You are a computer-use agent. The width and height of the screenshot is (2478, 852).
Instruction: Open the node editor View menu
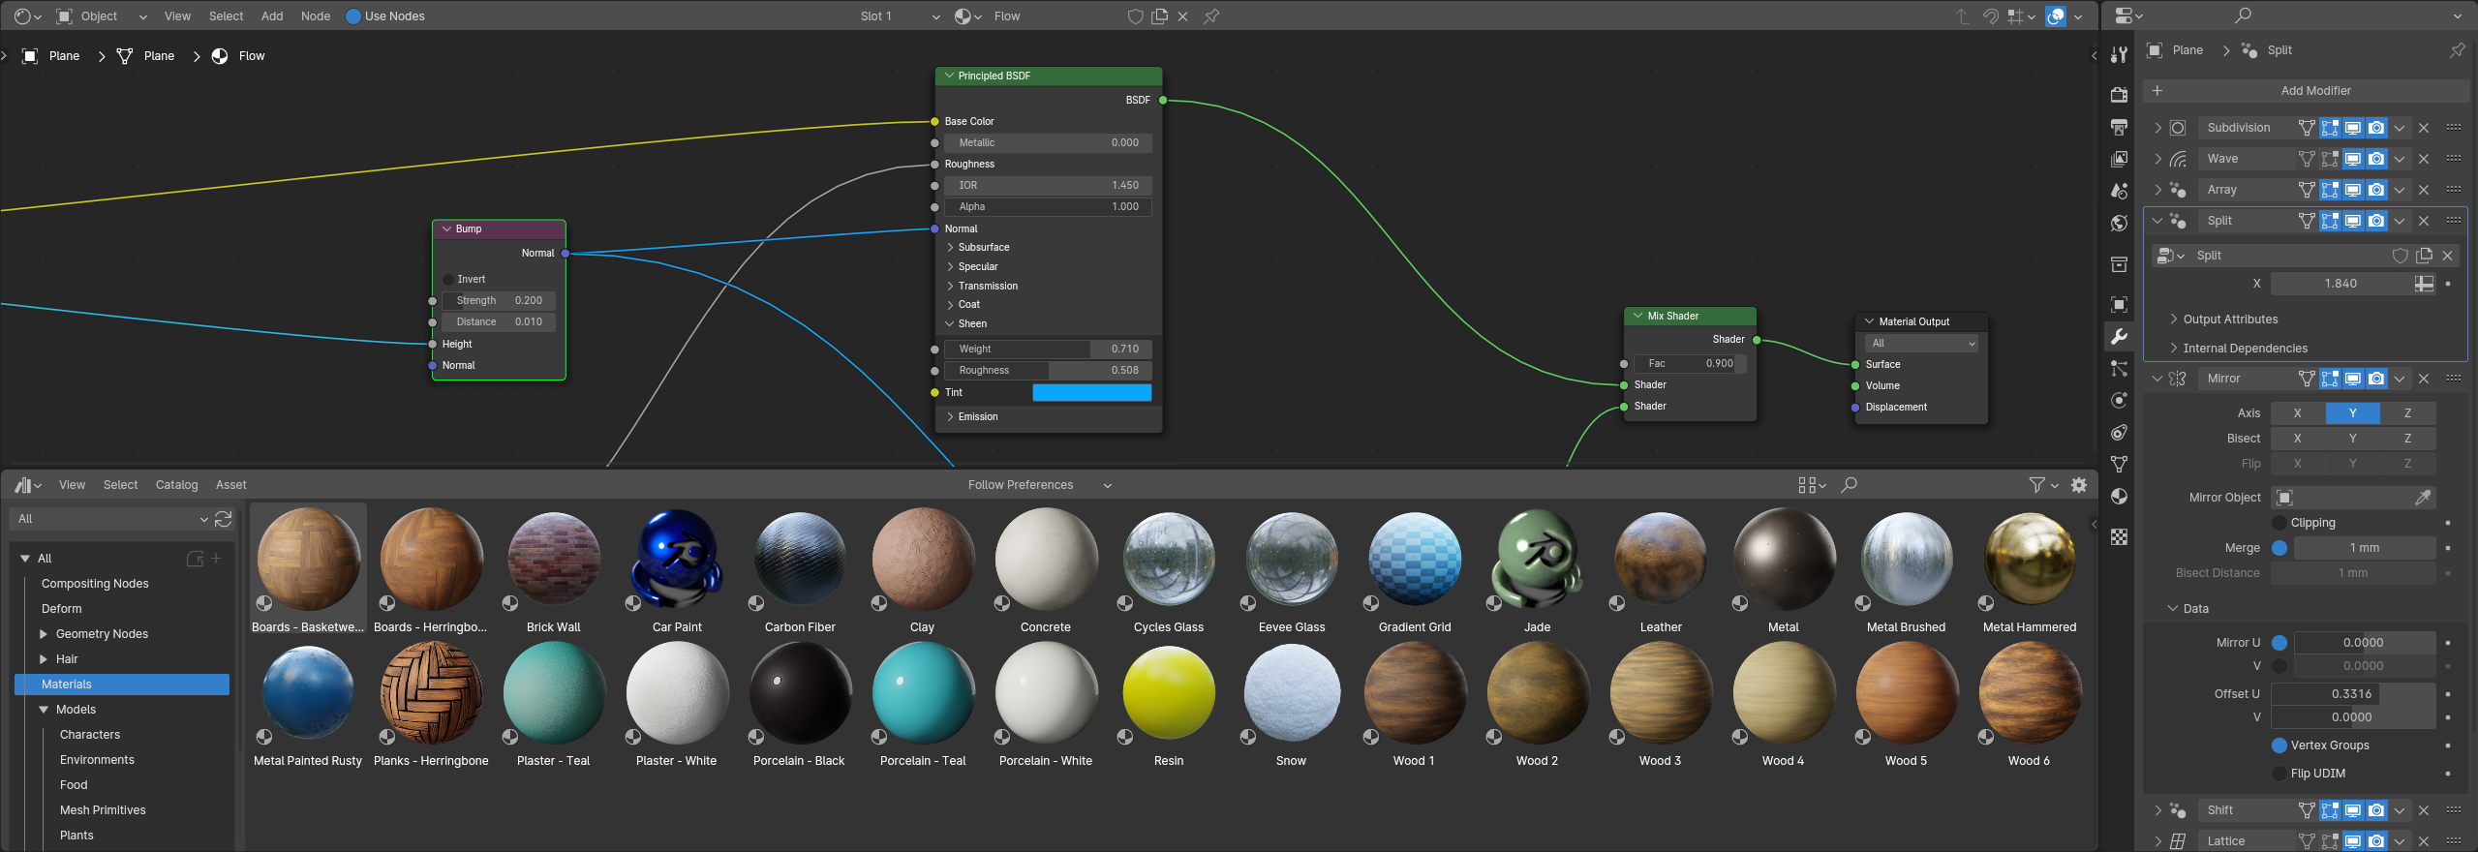pyautogui.click(x=177, y=16)
